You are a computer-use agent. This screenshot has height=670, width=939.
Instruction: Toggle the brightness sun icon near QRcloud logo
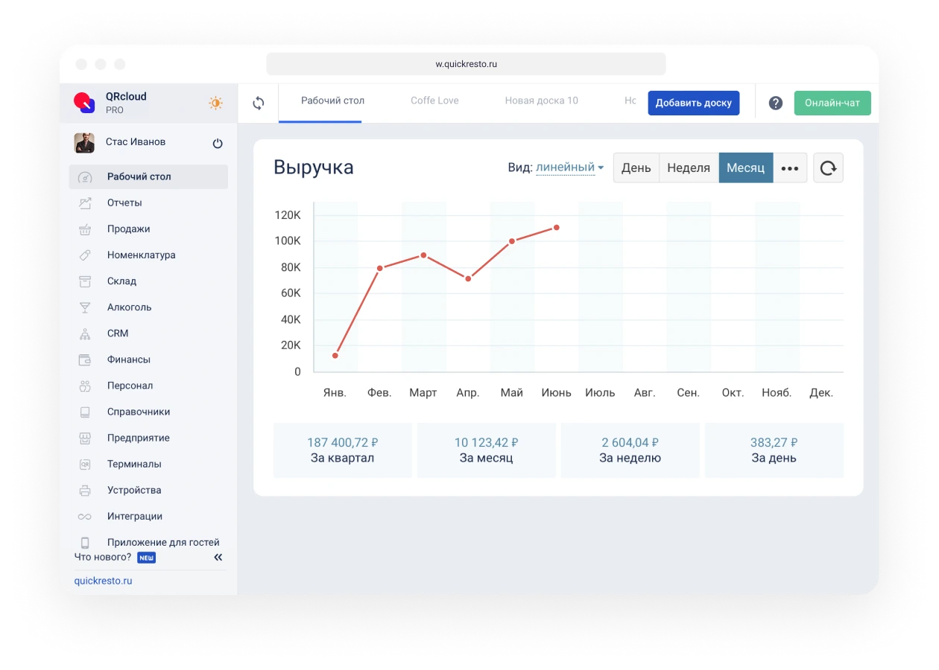coord(215,103)
